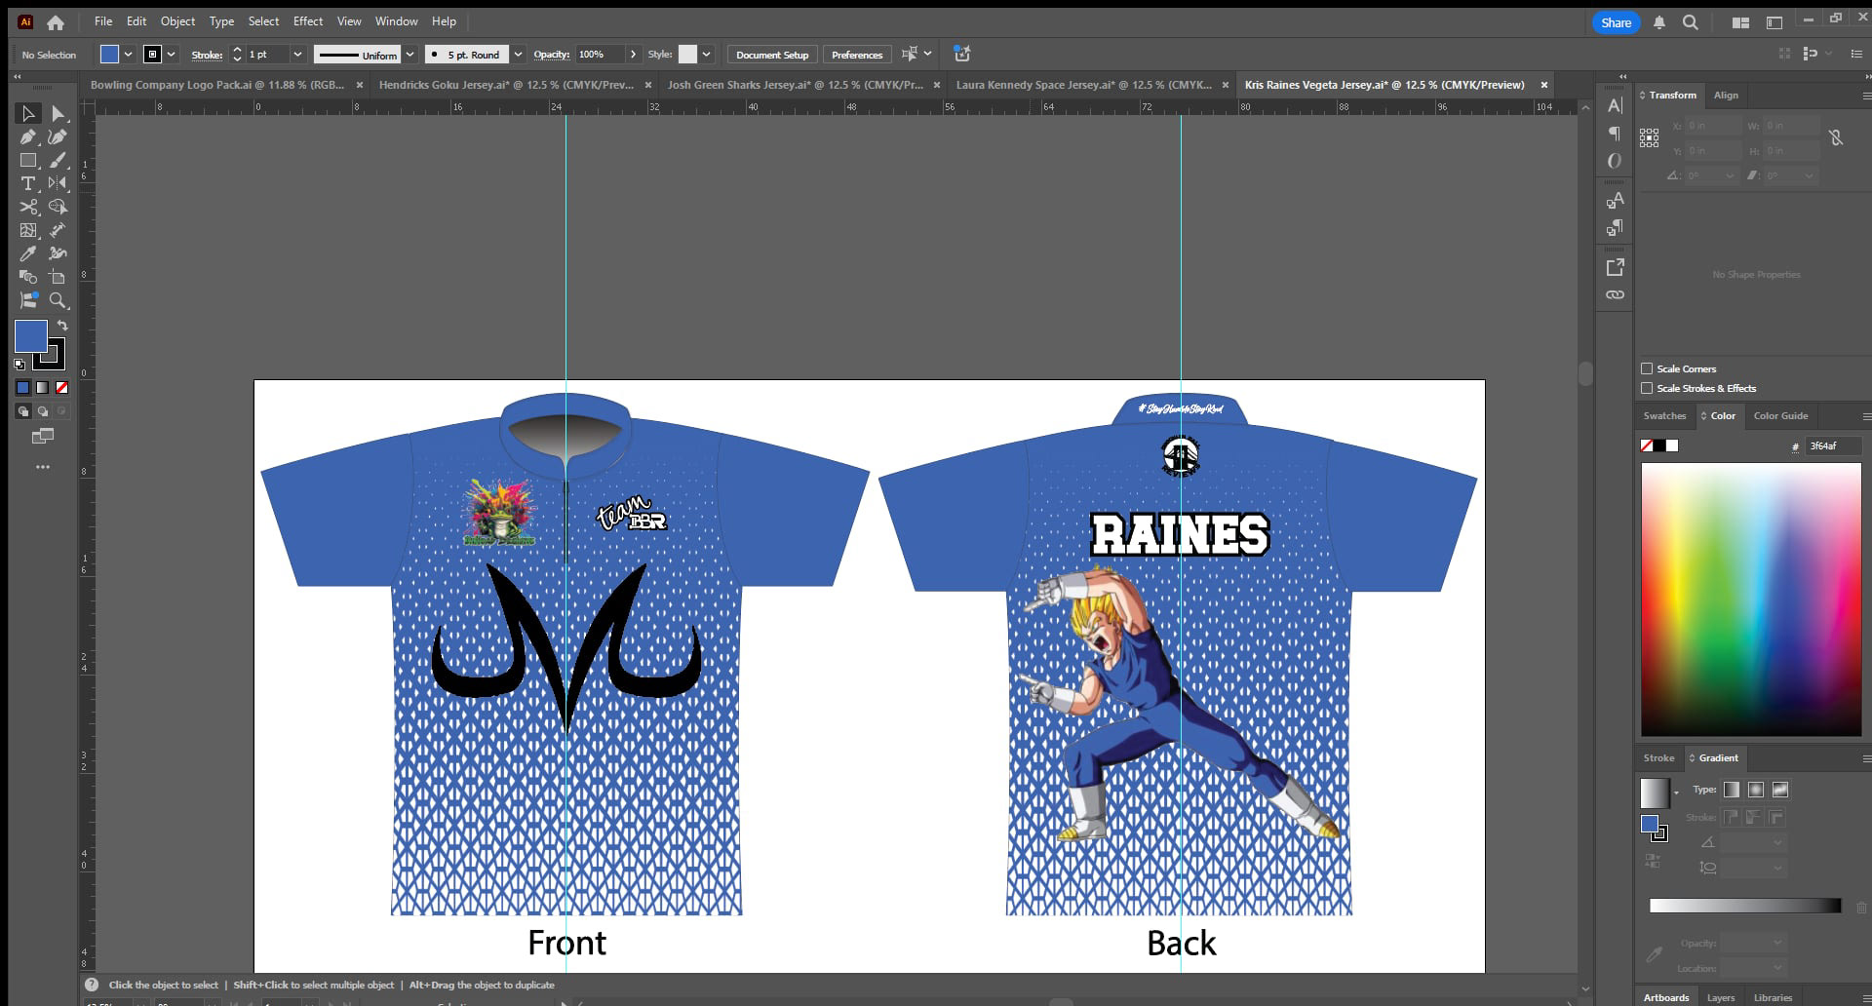Switch to Josh Green Sharks Jersey.ai tab
This screenshot has width=1872, height=1006.
point(795,85)
